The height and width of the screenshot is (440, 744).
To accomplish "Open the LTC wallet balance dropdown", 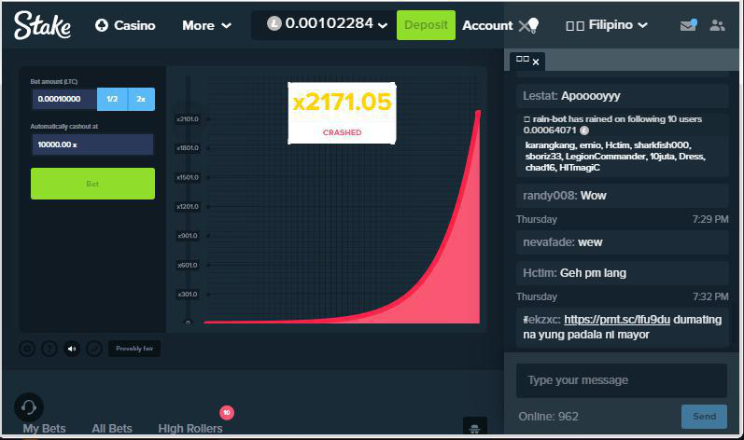I will pos(327,23).
